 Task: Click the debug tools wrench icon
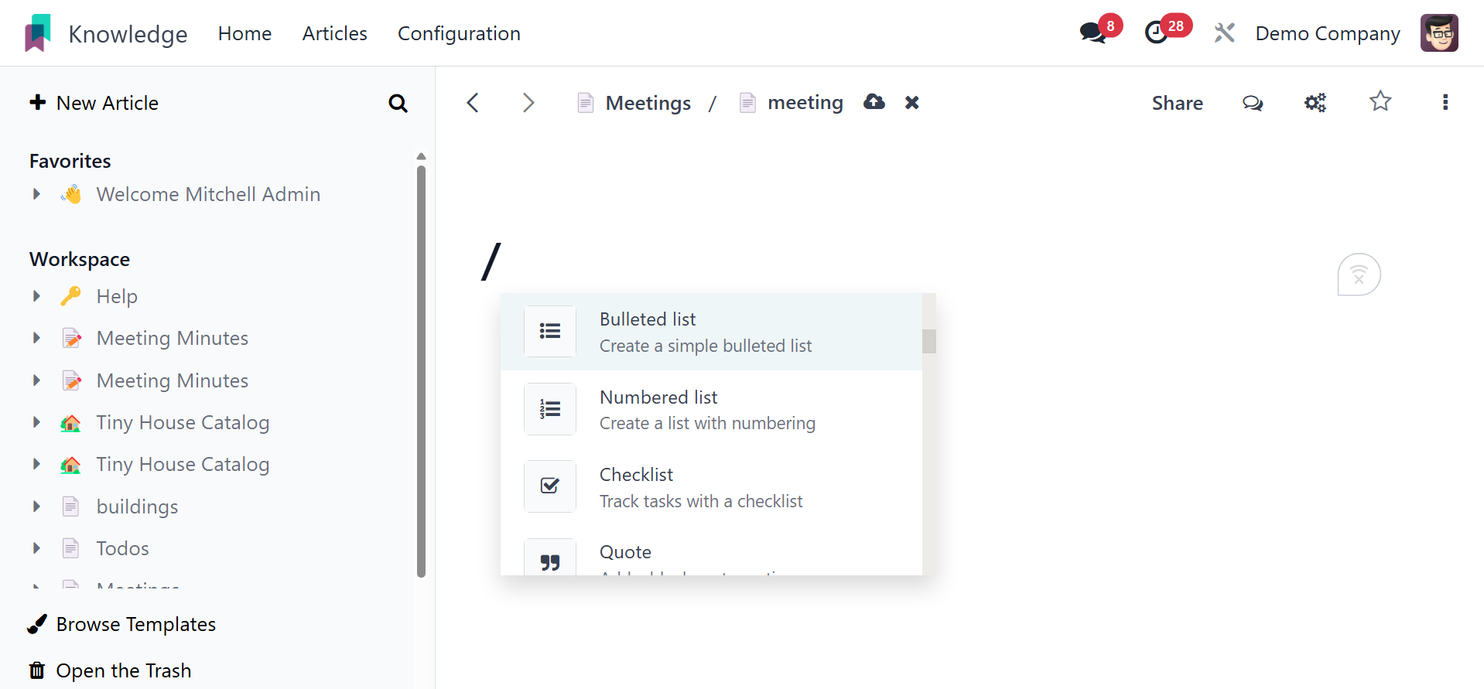click(x=1224, y=33)
